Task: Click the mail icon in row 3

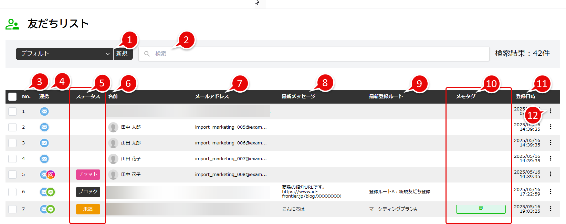Action: pyautogui.click(x=44, y=143)
